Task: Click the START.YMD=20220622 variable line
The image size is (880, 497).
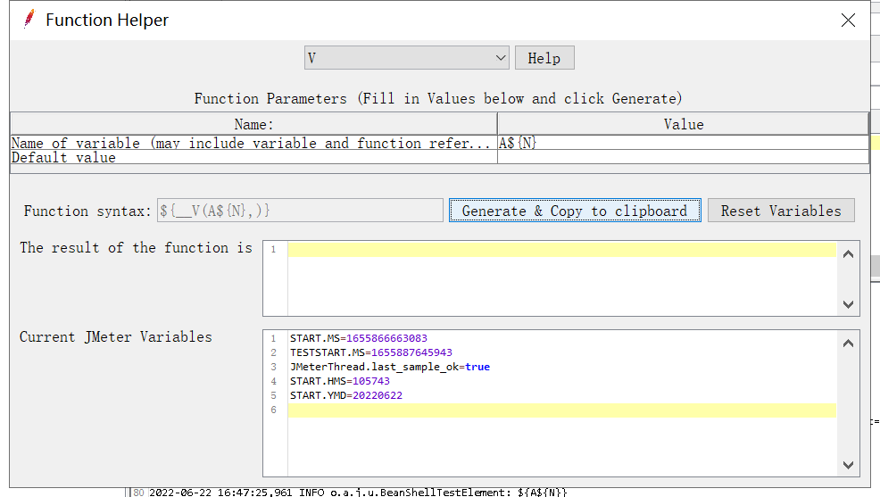Action: (x=346, y=395)
